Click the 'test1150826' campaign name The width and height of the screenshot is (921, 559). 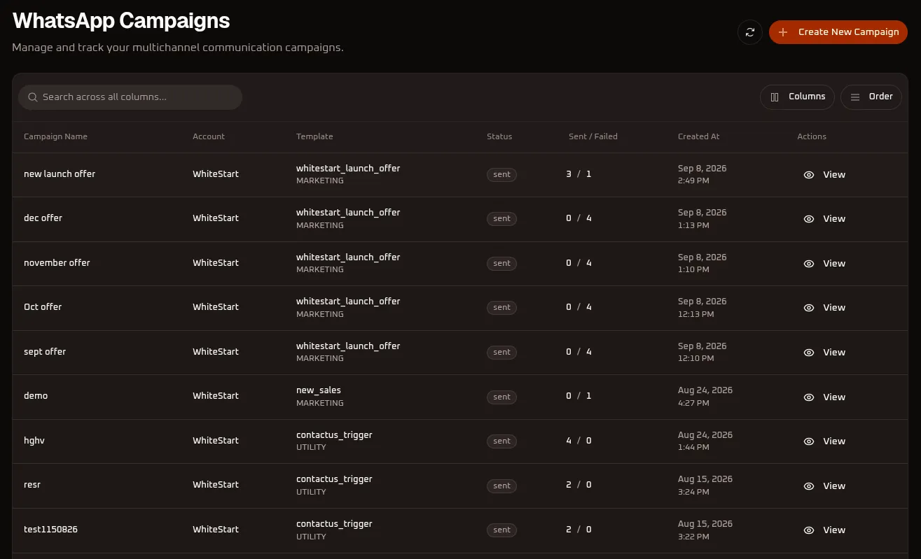pyautogui.click(x=50, y=530)
